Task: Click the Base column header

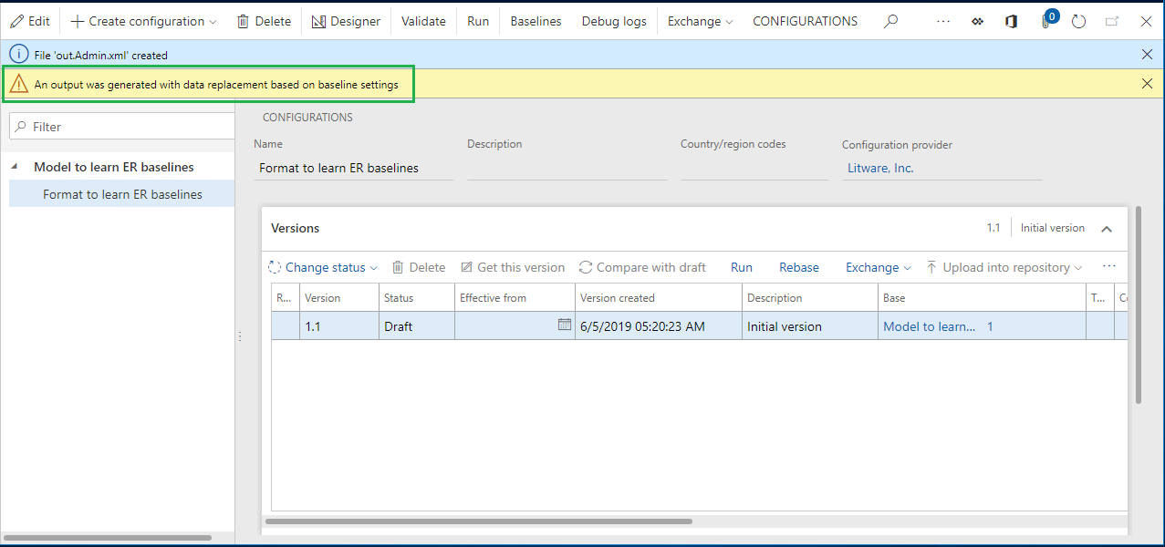Action: pos(982,298)
